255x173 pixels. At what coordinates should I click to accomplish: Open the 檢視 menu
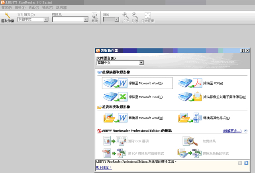[47, 8]
